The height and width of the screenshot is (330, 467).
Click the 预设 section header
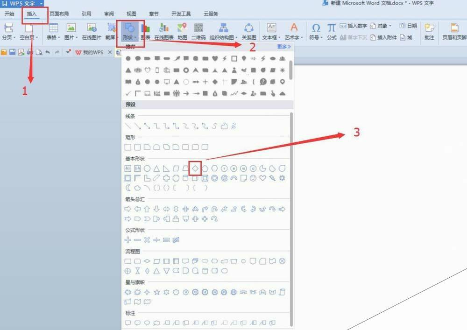click(208, 105)
